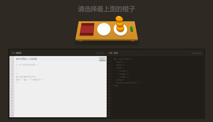
Task: Select the small green pickle on the table
Action: click(131, 29)
